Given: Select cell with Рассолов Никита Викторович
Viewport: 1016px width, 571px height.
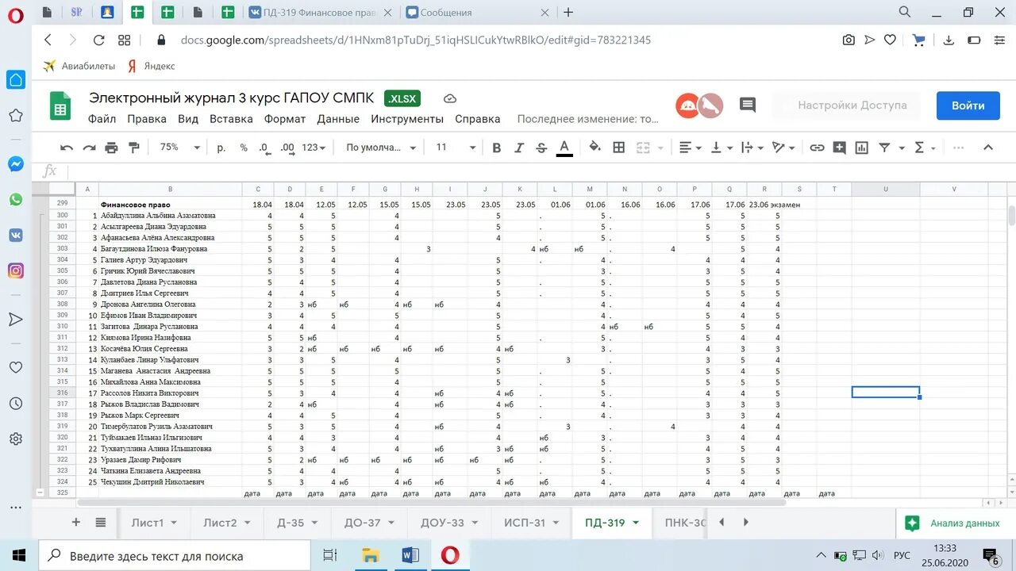Looking at the screenshot, I should [170, 393].
